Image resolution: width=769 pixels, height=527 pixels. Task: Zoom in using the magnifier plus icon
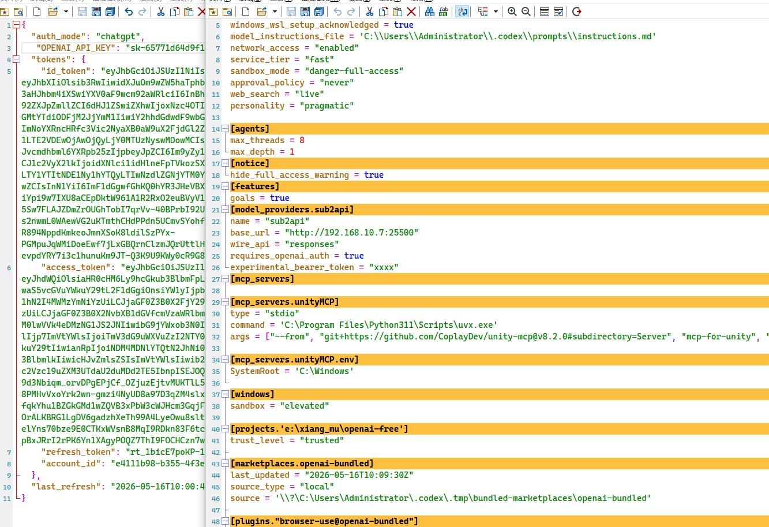(x=512, y=12)
